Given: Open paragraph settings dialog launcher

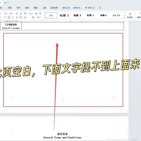Looking at the screenshot, I should click(42, 20).
